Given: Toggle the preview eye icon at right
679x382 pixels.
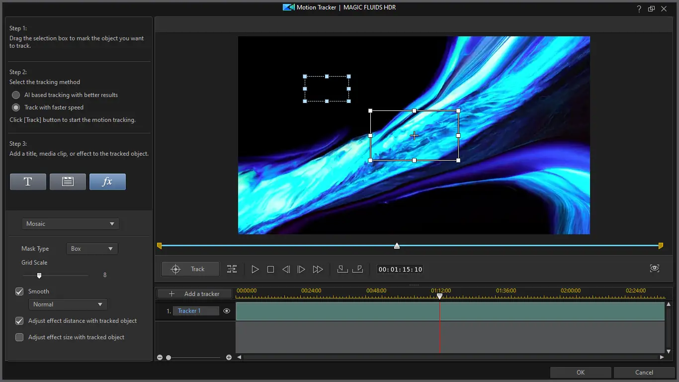Looking at the screenshot, I should click(x=655, y=269).
